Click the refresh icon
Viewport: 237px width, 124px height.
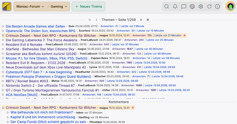(x=209, y=6)
